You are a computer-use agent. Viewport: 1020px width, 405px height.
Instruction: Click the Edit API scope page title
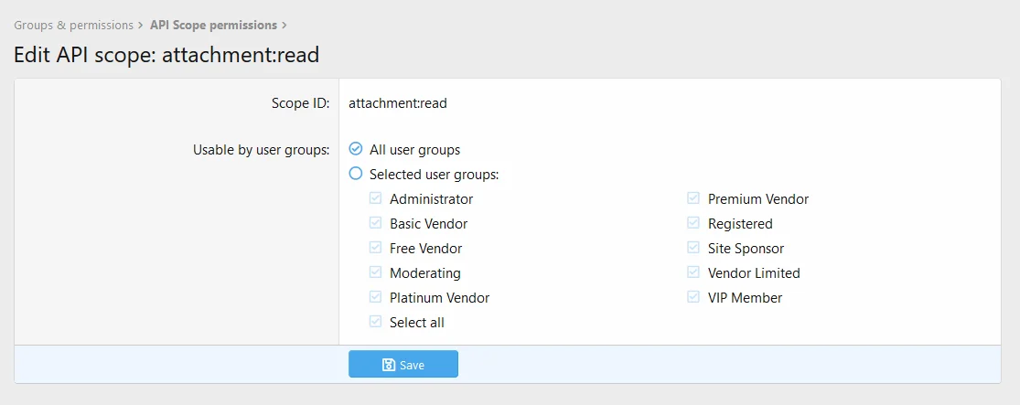point(166,55)
